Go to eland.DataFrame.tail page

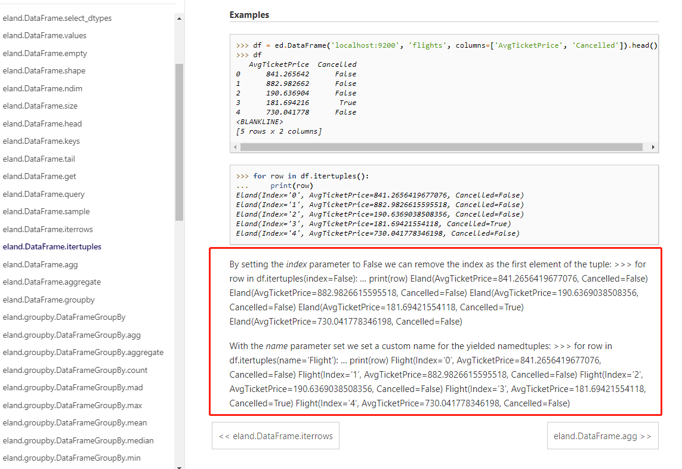click(39, 159)
